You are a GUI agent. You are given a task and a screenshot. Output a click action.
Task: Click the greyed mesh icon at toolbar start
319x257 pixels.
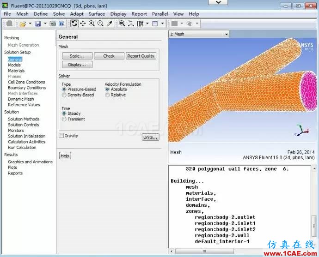point(9,24)
